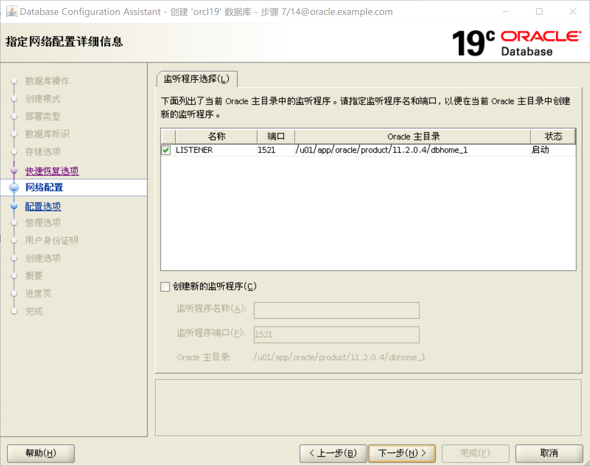Select the 1521 port cell in table
Viewport: 590px width, 466px height.
[276, 150]
